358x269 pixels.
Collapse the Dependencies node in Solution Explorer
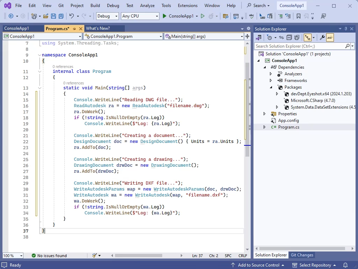[x=265, y=67]
